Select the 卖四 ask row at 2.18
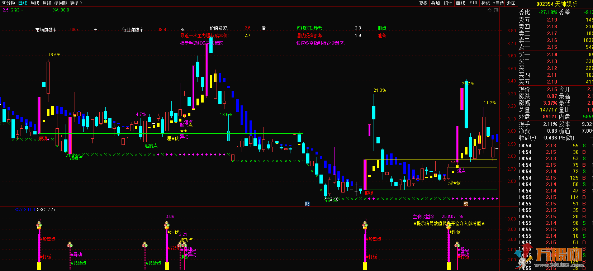Screen dimensions: 593x271 [556, 27]
